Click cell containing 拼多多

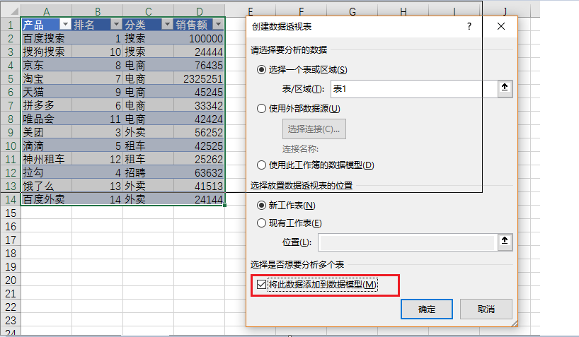tap(47, 105)
